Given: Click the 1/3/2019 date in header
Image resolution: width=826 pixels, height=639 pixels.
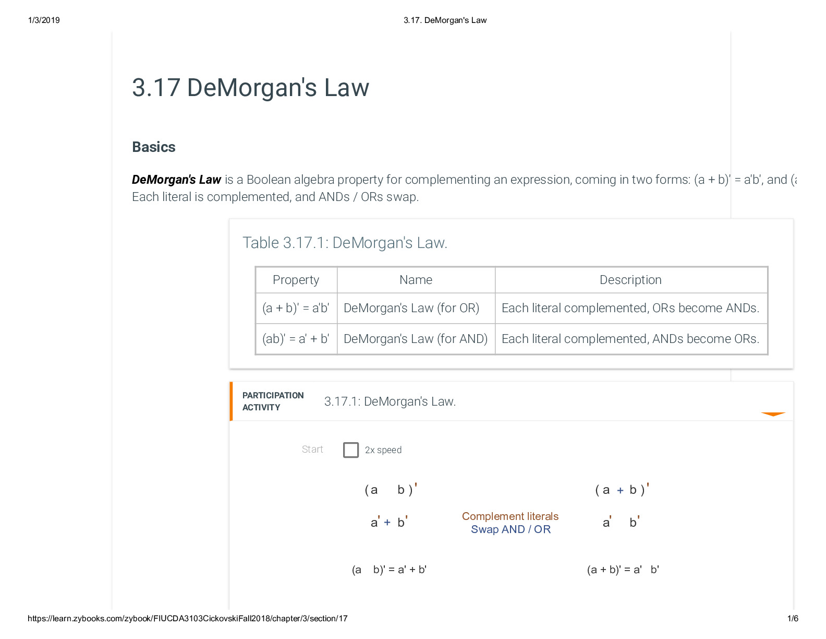Looking at the screenshot, I should coord(44,20).
